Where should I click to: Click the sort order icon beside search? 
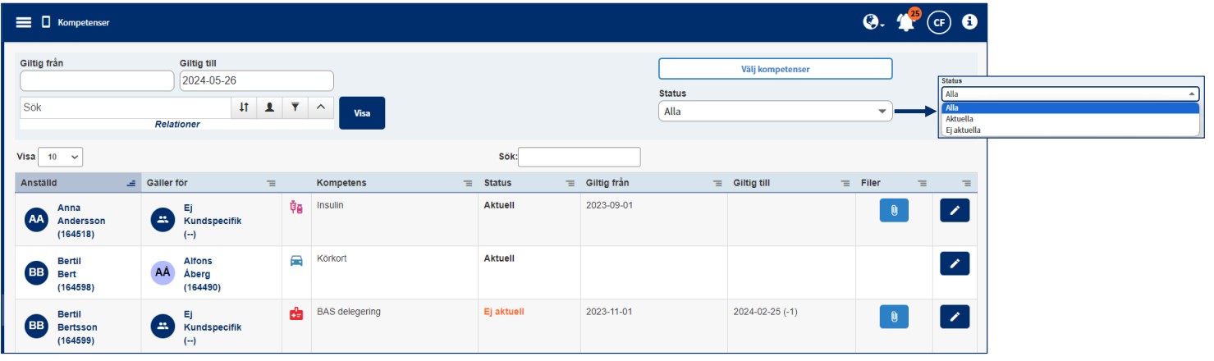pyautogui.click(x=244, y=107)
